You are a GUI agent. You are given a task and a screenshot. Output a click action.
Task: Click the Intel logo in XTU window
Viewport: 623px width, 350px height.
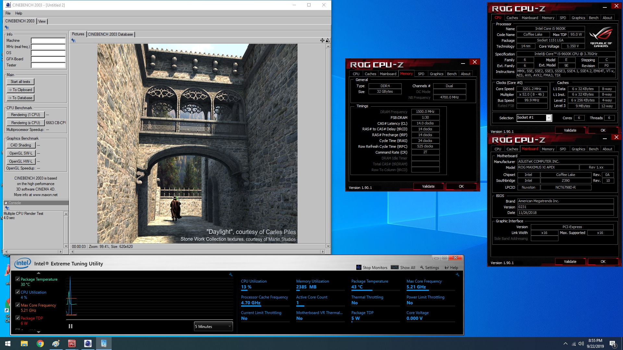[x=22, y=263]
